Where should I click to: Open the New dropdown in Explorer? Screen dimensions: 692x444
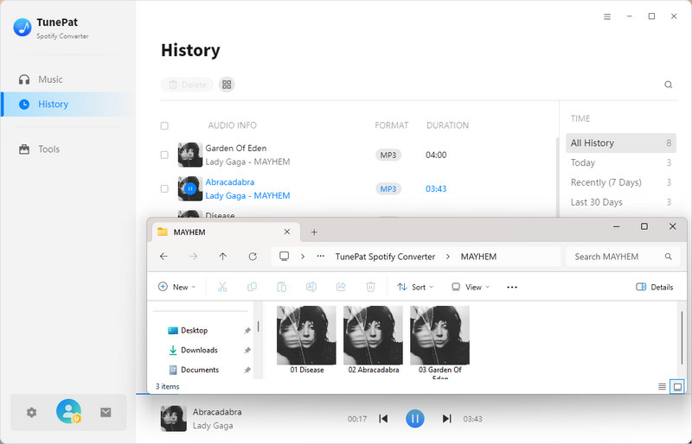click(177, 287)
